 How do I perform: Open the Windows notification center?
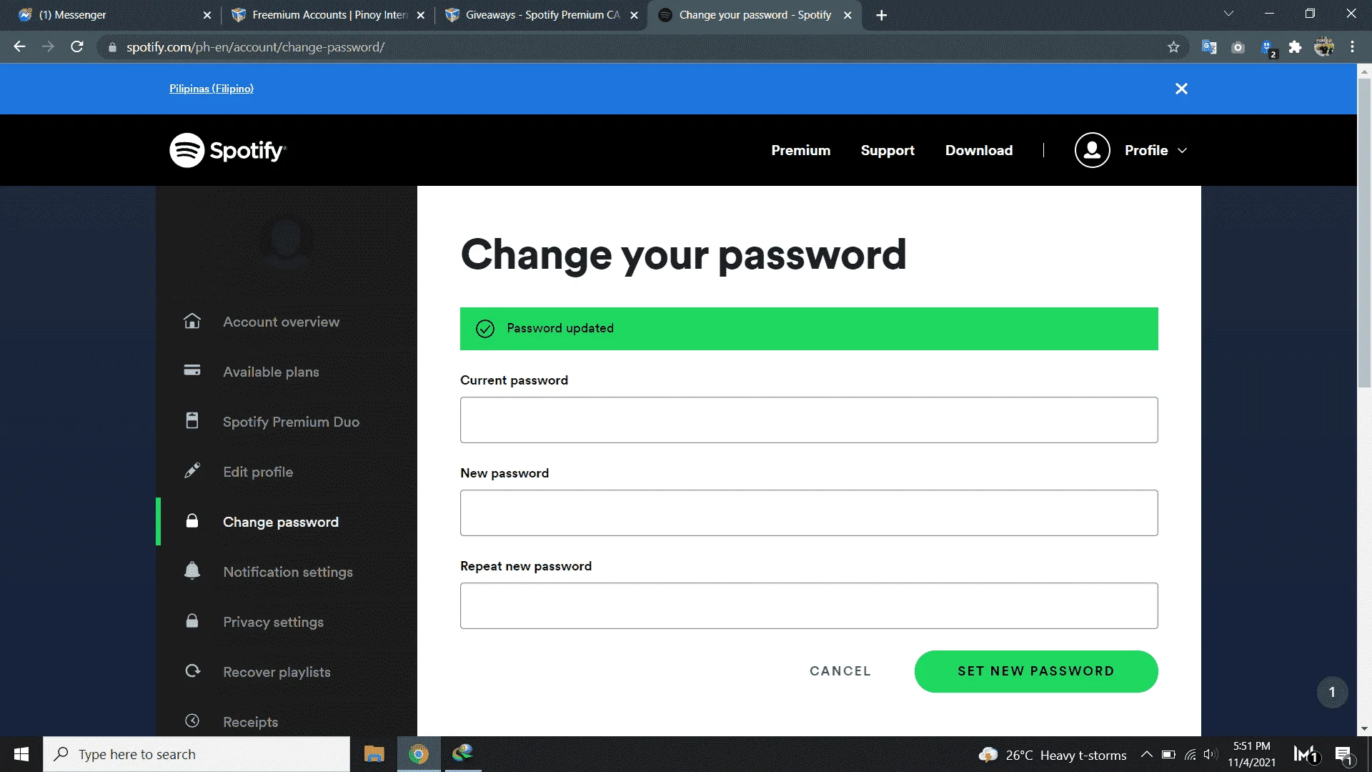pyautogui.click(x=1343, y=755)
